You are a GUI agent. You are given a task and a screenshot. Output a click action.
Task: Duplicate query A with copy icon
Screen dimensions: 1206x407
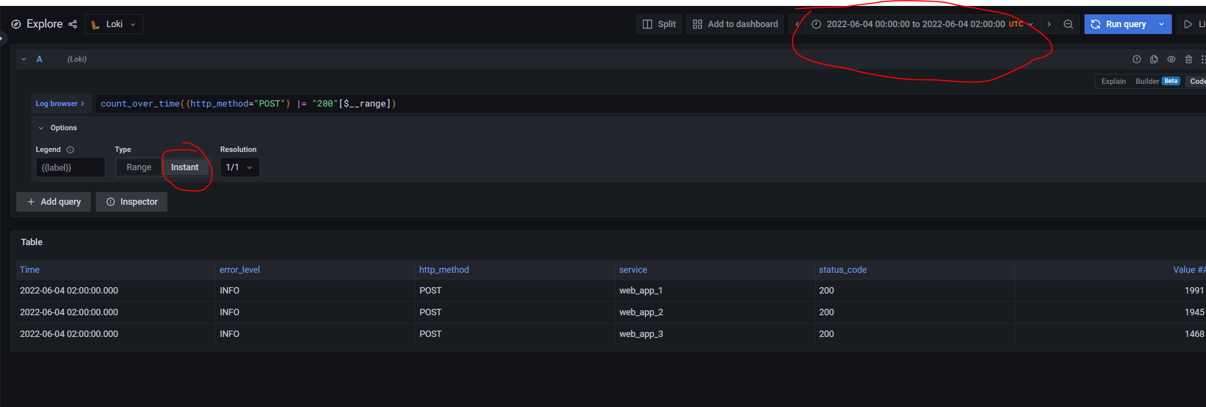pos(1154,59)
